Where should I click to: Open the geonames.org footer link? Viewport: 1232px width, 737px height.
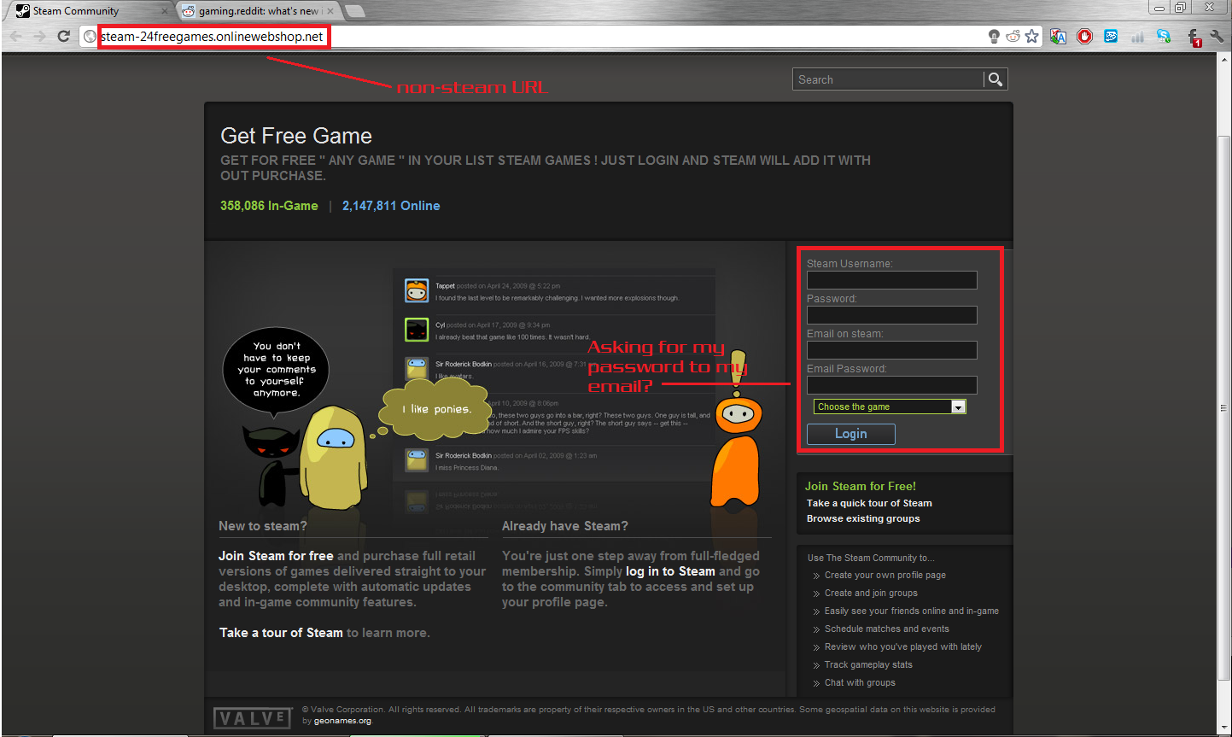pos(342,721)
